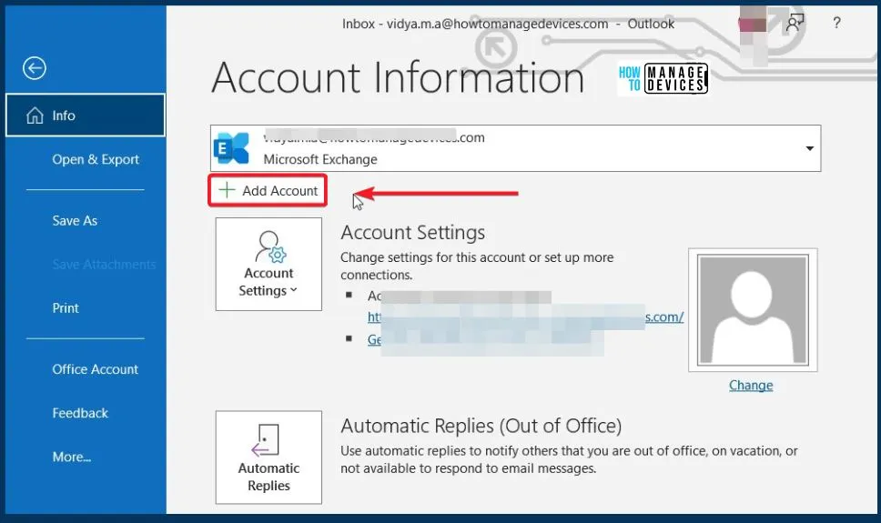The height and width of the screenshot is (523, 881).
Task: Open the Feedback page
Action: click(x=80, y=413)
